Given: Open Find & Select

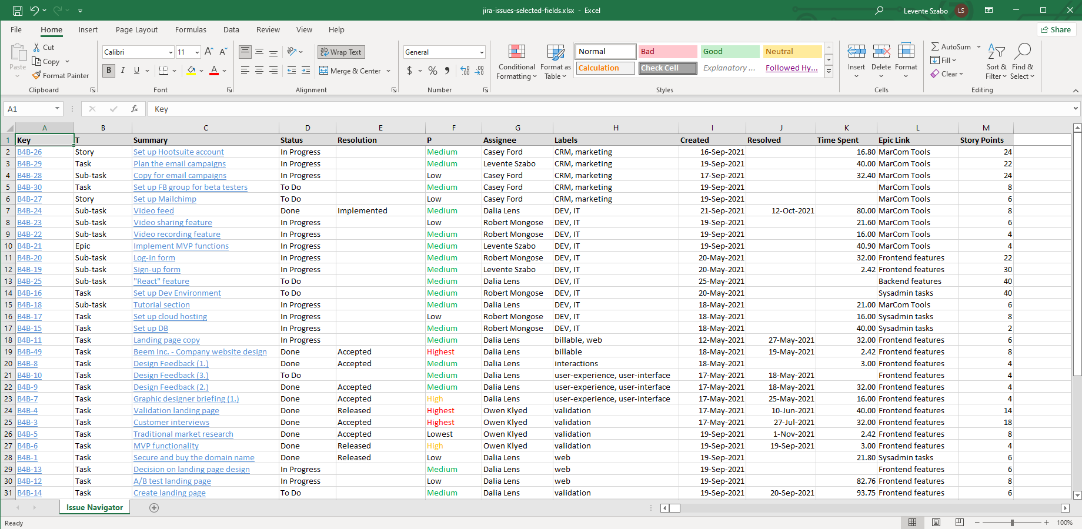Looking at the screenshot, I should point(1023,62).
